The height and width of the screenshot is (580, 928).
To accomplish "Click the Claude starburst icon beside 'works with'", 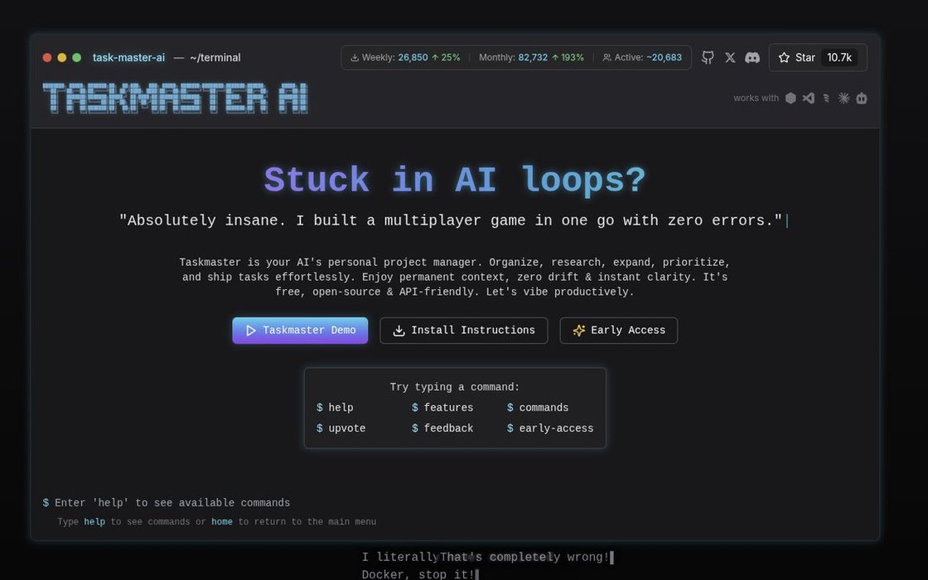I will (x=844, y=99).
